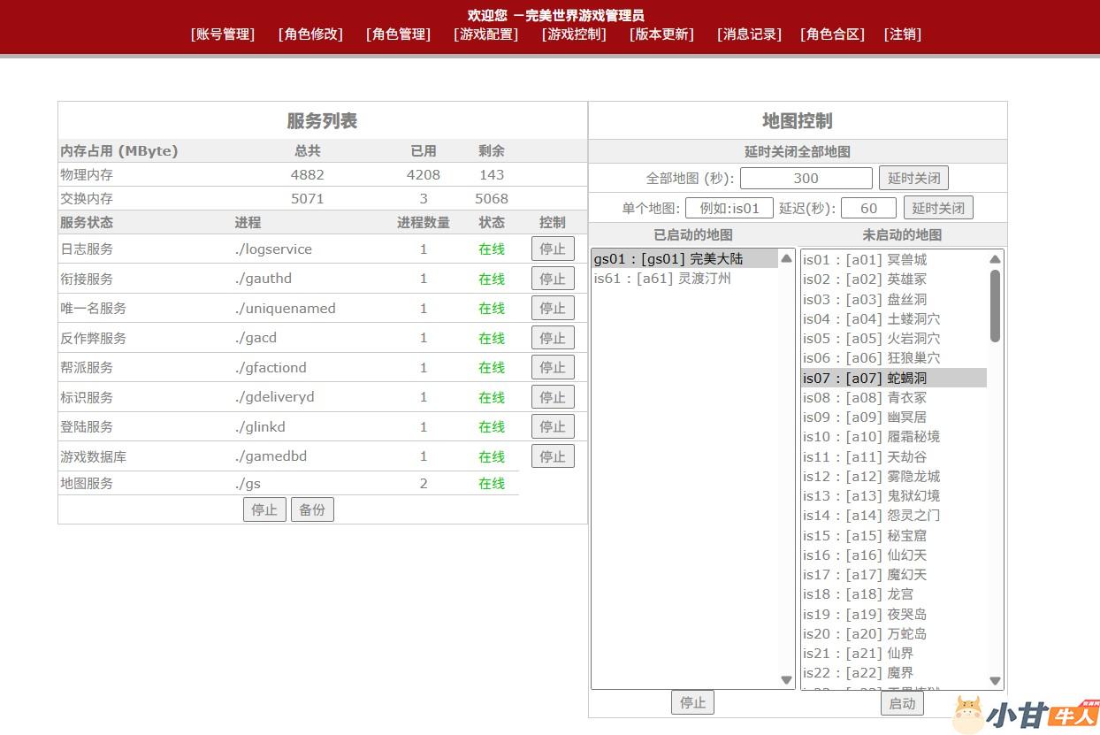Stop the ./gamedbd 游戏数据库 service
Viewport: 1100px width, 735px height.
click(x=553, y=456)
